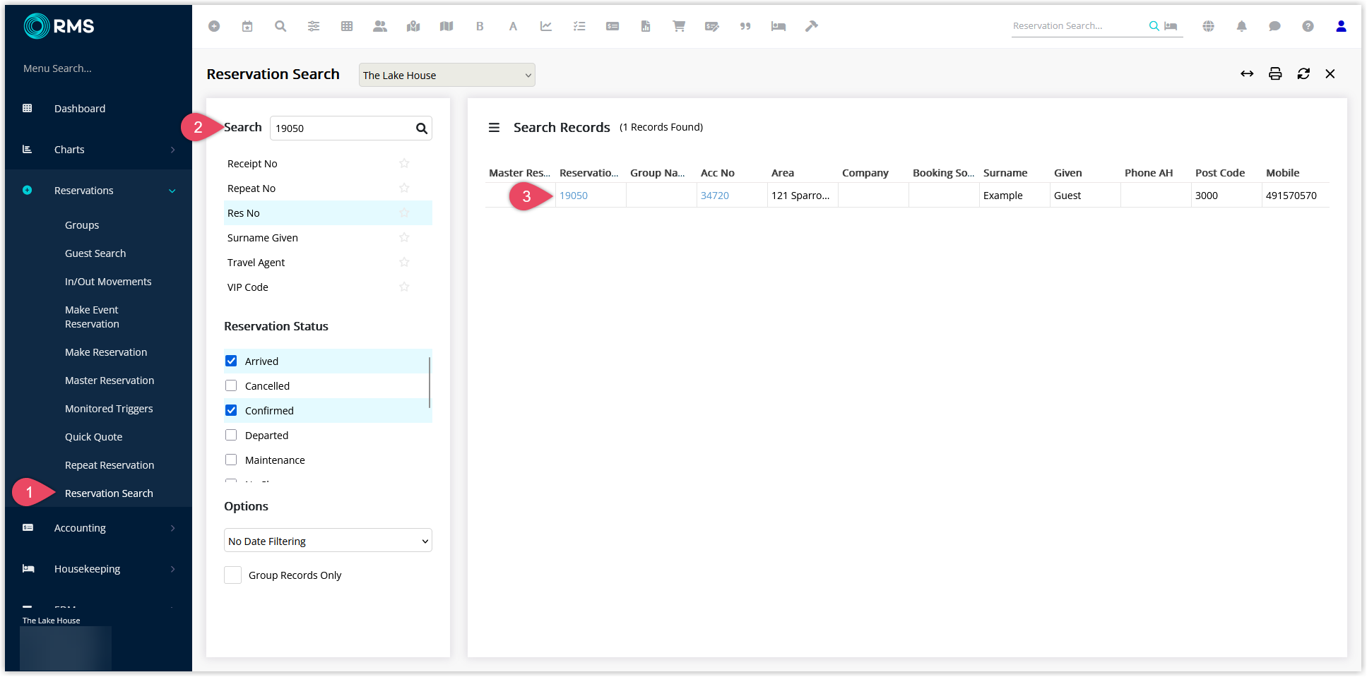This screenshot has width=1367, height=677.
Task: Click the refresh icon
Action: click(x=1303, y=73)
